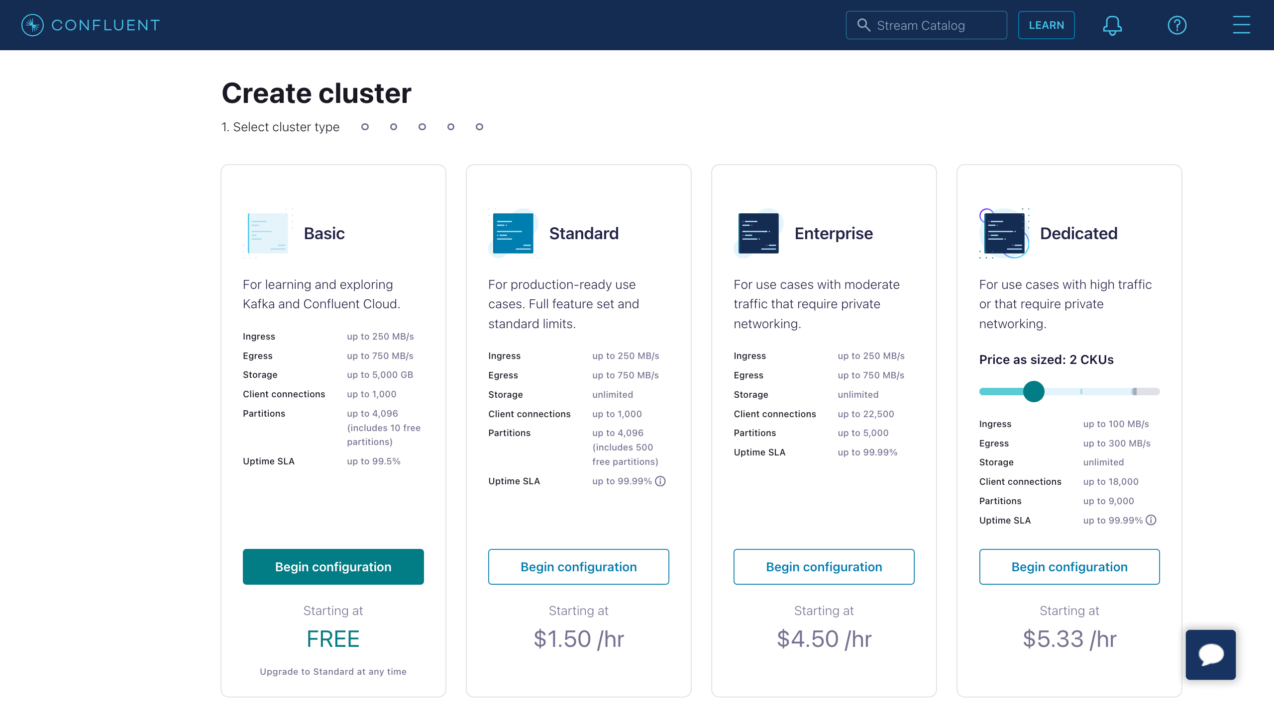Select the first progress step dot

(x=364, y=127)
